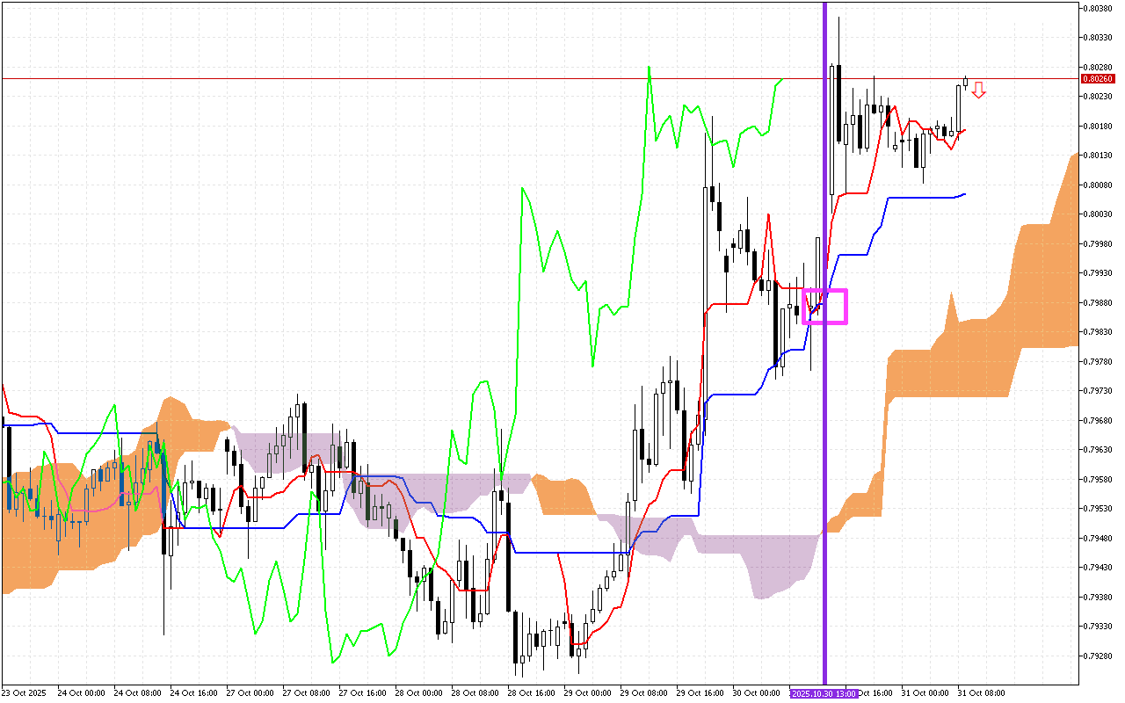Click the 30 Oct 00:00 time label
1125x703 pixels.
[753, 693]
